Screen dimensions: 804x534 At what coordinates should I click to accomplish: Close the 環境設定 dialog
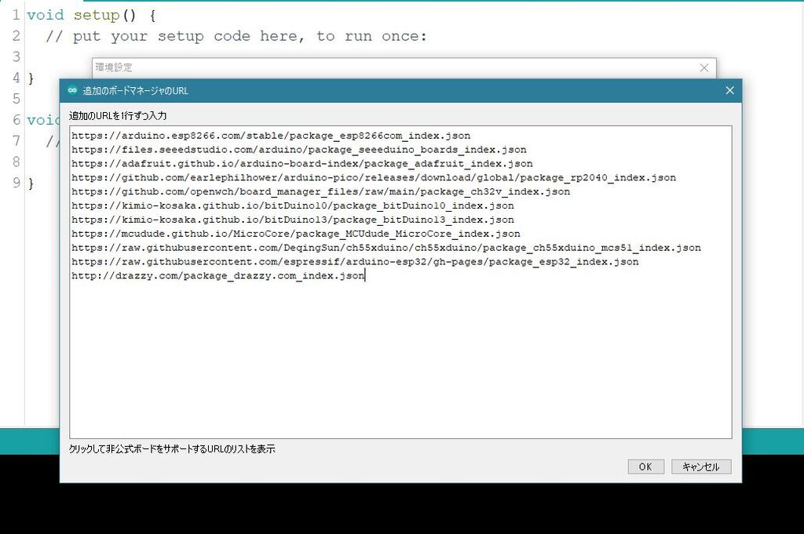coord(704,68)
